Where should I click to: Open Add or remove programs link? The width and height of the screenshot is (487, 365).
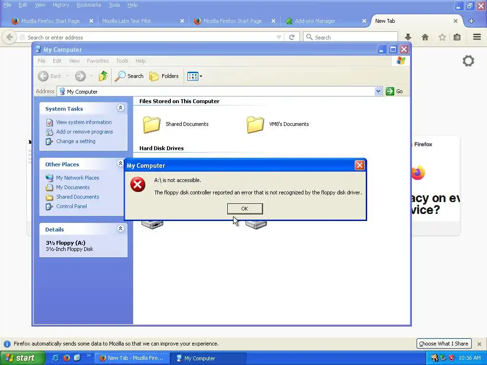pos(85,132)
